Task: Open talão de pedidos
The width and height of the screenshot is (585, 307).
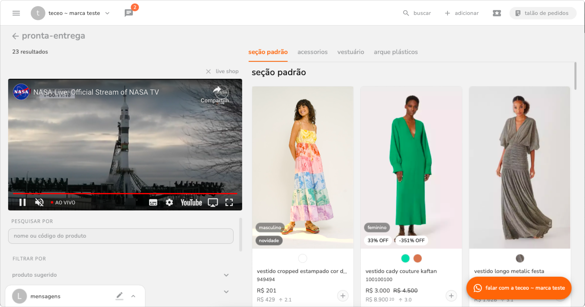Action: click(x=542, y=13)
